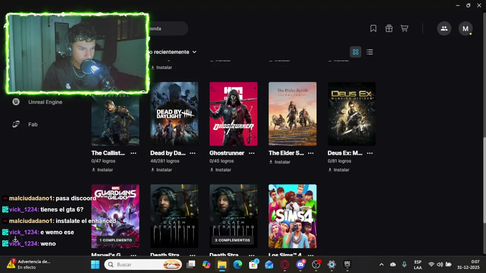Screen dimensions: 486x273
Task: Open The Callisto Protocol cover art
Action: [115, 120]
